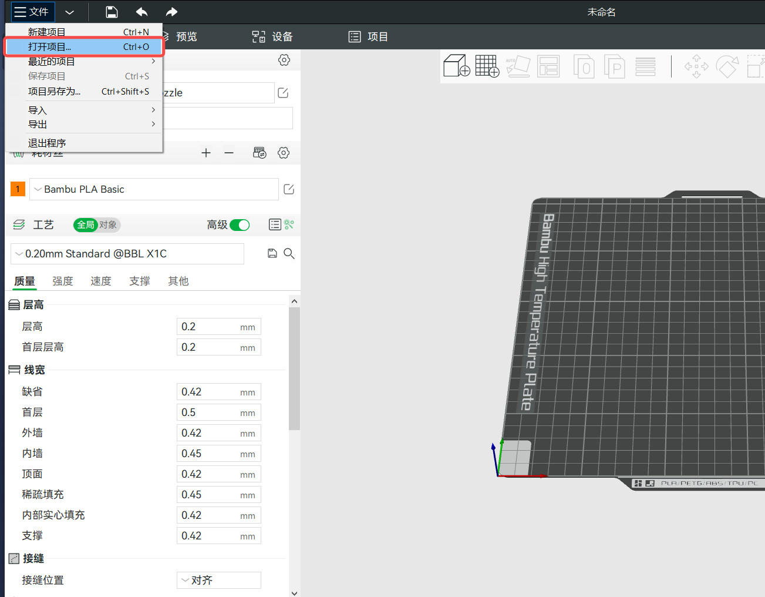Click the 外墙 line width field
The image size is (765, 597).
(219, 433)
